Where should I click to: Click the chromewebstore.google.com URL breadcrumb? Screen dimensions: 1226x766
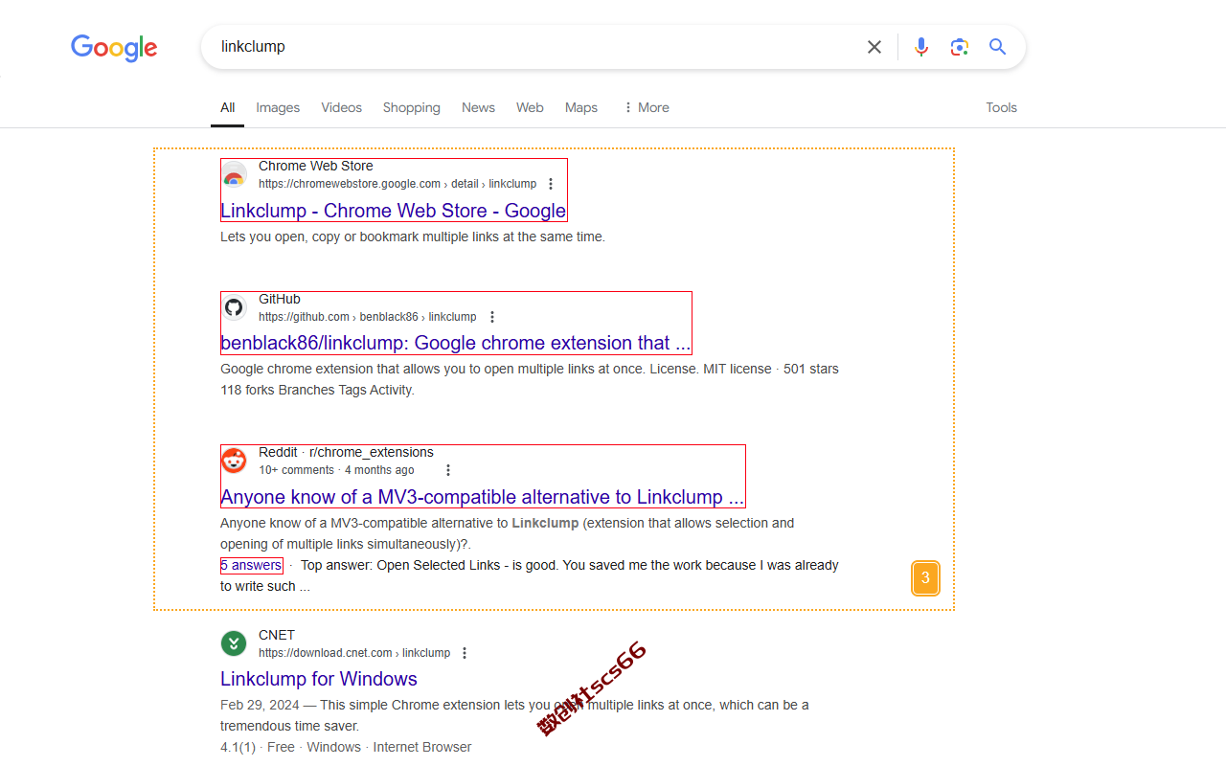pos(397,184)
